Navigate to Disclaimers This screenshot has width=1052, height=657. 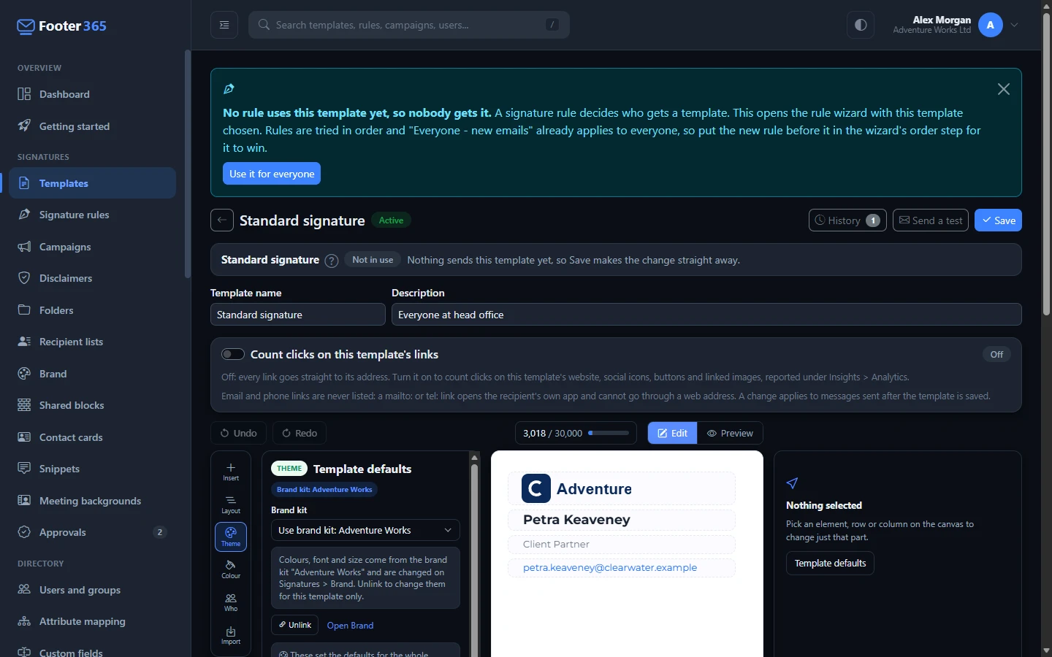(x=93, y=278)
